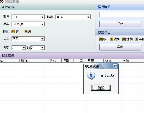Confirm dialog with 确定 button
The width and height of the screenshot is (144, 113).
click(101, 88)
